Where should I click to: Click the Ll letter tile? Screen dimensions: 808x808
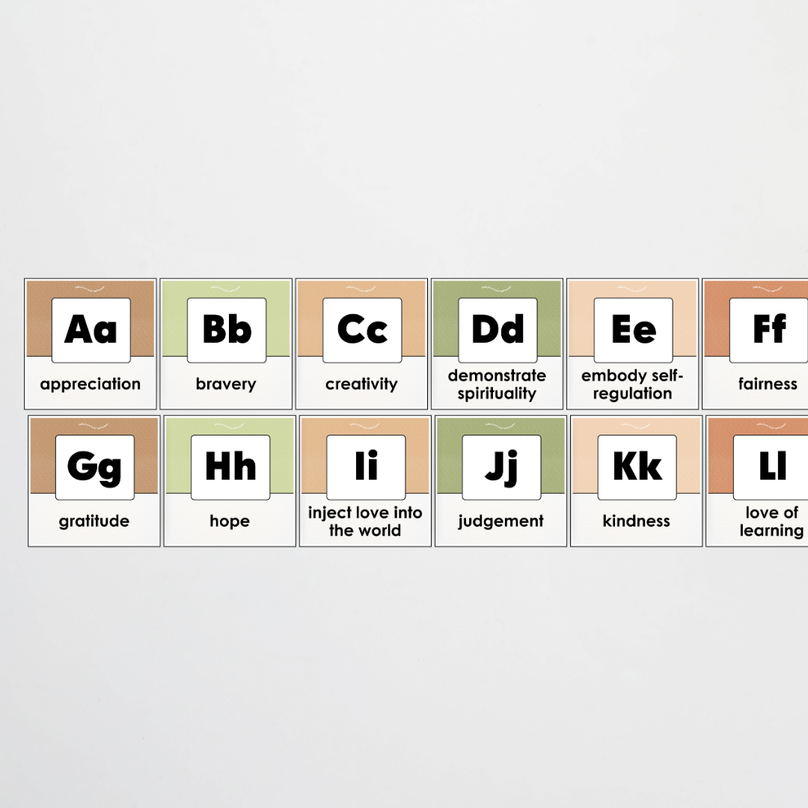tap(772, 465)
